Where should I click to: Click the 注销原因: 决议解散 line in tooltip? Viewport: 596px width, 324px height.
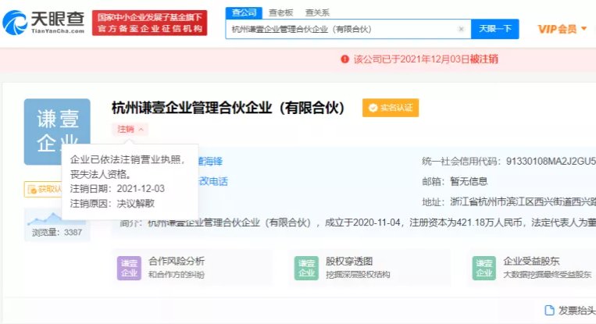(x=112, y=204)
